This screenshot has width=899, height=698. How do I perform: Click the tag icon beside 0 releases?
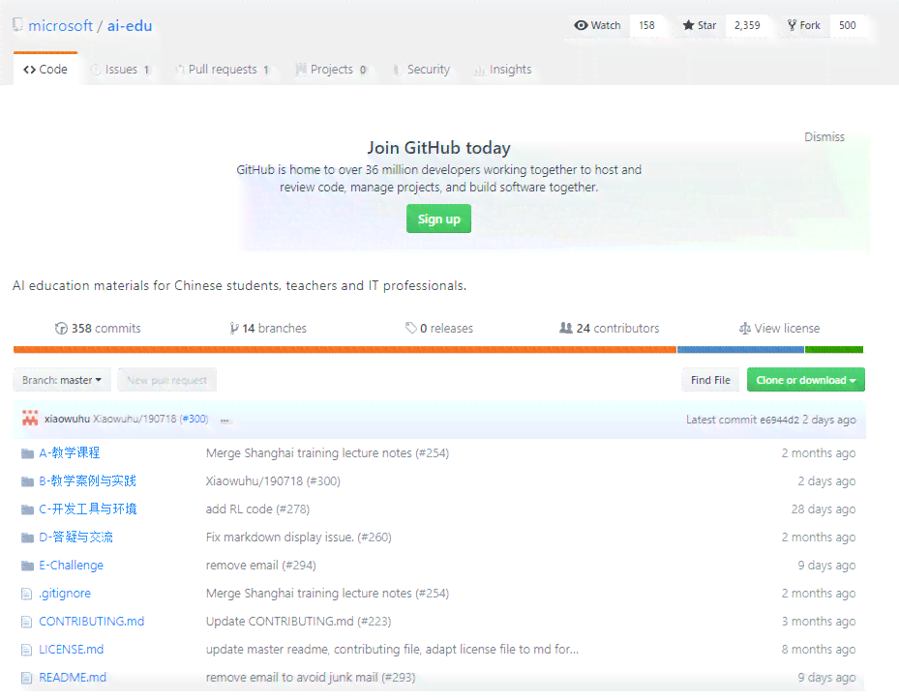pyautogui.click(x=410, y=328)
